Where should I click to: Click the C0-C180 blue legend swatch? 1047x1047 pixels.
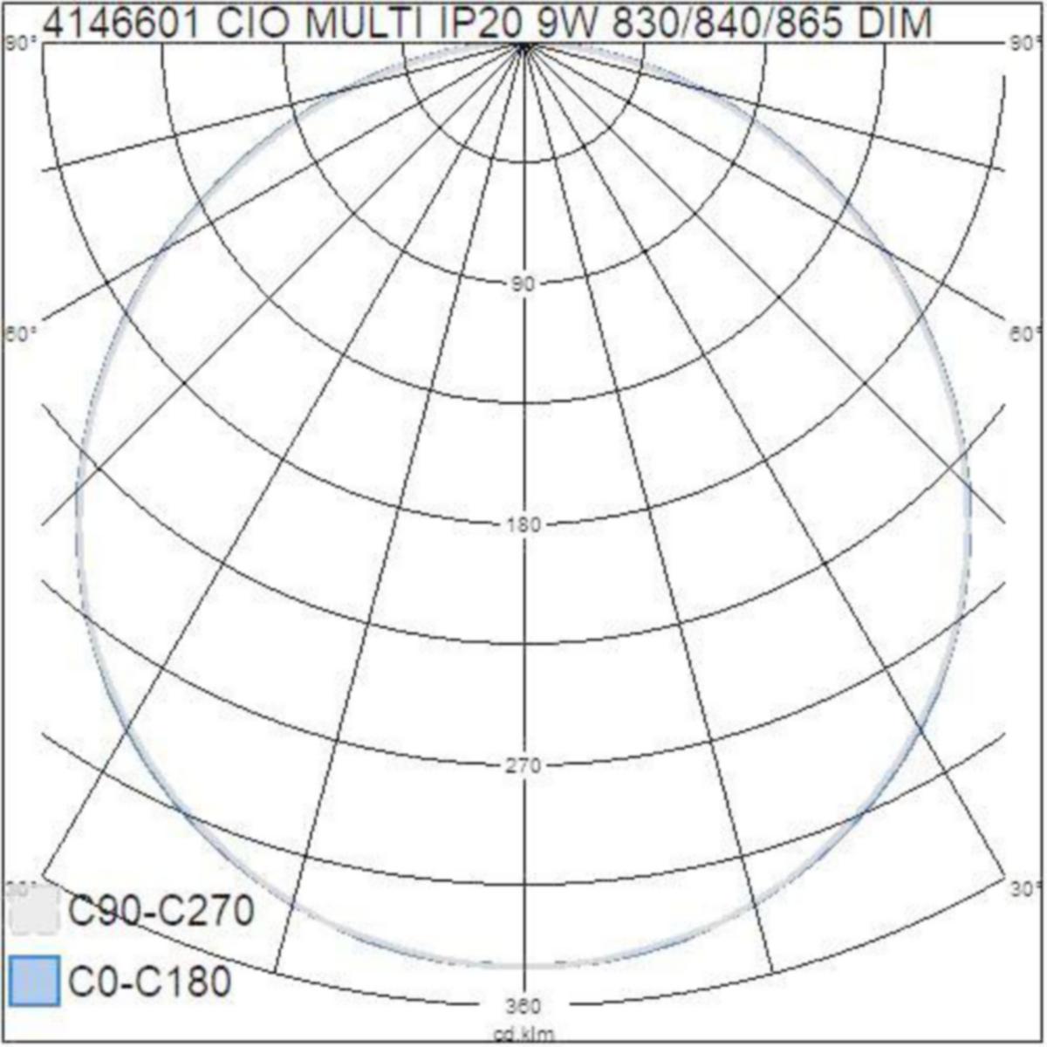(33, 982)
